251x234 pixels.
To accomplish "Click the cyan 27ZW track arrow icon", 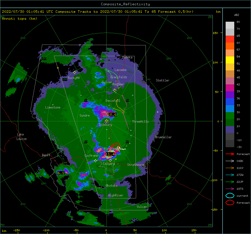I will pos(230,175).
